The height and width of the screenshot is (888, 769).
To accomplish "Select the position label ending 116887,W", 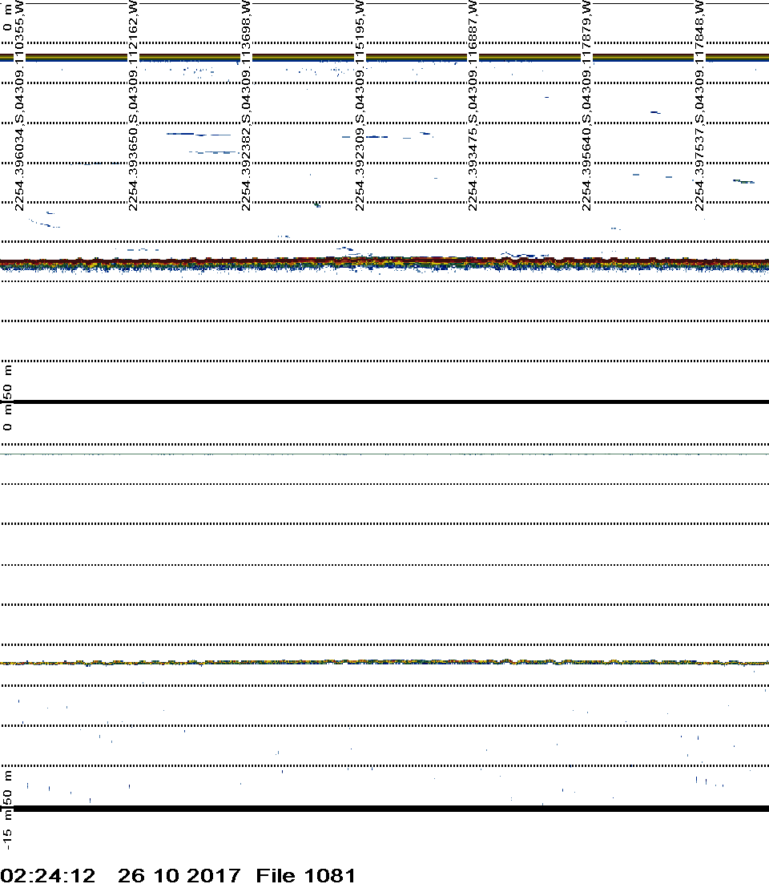I will 473,106.
